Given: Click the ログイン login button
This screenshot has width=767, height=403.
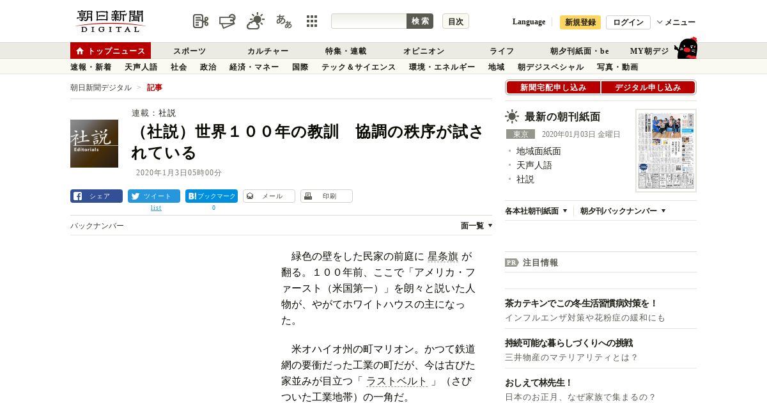Looking at the screenshot, I should (628, 22).
